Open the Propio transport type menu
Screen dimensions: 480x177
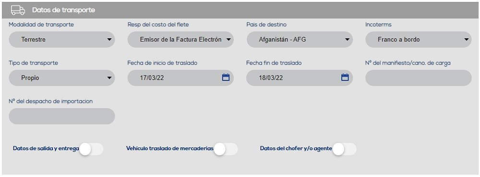[62, 78]
